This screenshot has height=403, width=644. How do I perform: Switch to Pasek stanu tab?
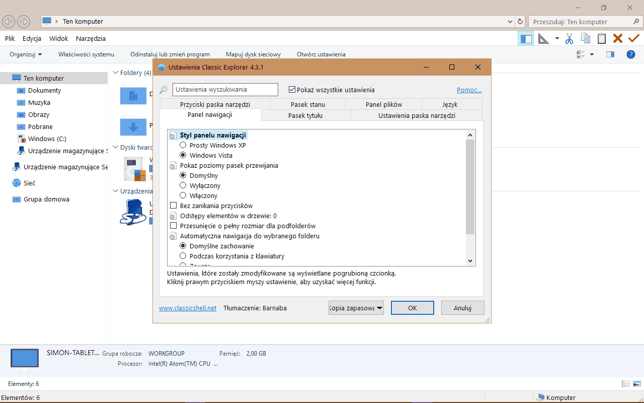pyautogui.click(x=308, y=104)
